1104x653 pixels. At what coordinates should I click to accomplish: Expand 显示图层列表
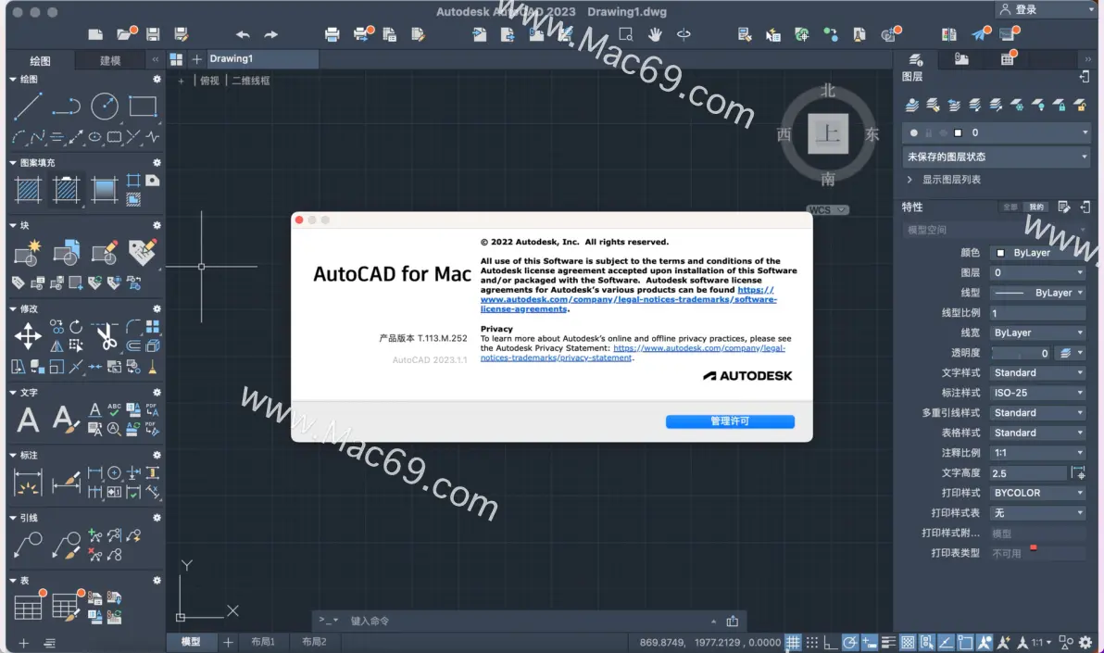point(910,180)
